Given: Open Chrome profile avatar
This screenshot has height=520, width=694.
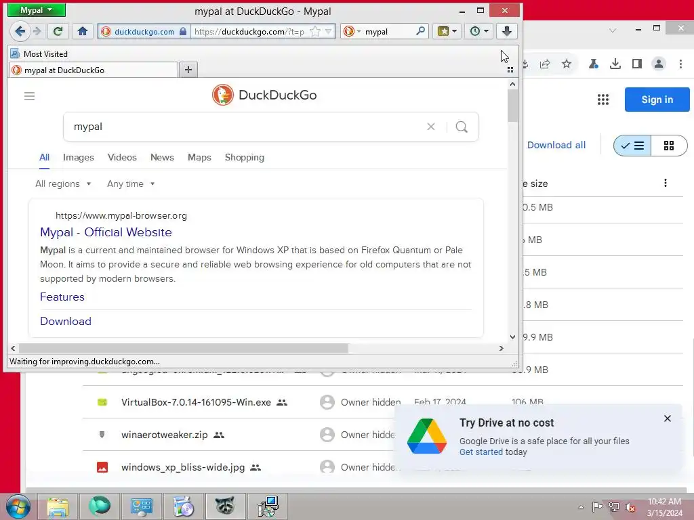Looking at the screenshot, I should click(659, 64).
